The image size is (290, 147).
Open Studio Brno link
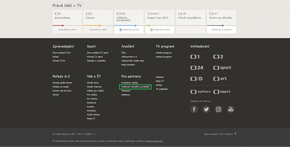(x=93, y=83)
